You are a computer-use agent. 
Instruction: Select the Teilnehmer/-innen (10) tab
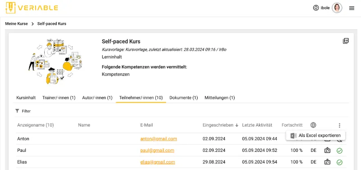tap(141, 98)
